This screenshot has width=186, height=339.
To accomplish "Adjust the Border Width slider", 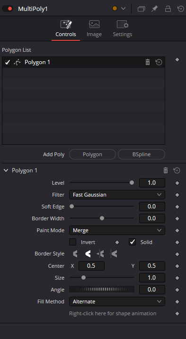I will pyautogui.click(x=102, y=218).
